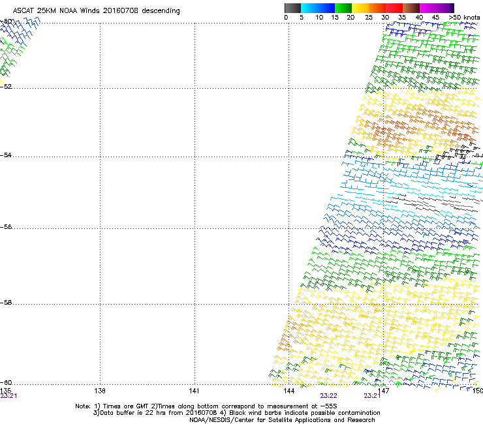Viewport: 483px width, 424px height.
Task: Click the 'Times are GMT' note line
Action: (x=206, y=406)
